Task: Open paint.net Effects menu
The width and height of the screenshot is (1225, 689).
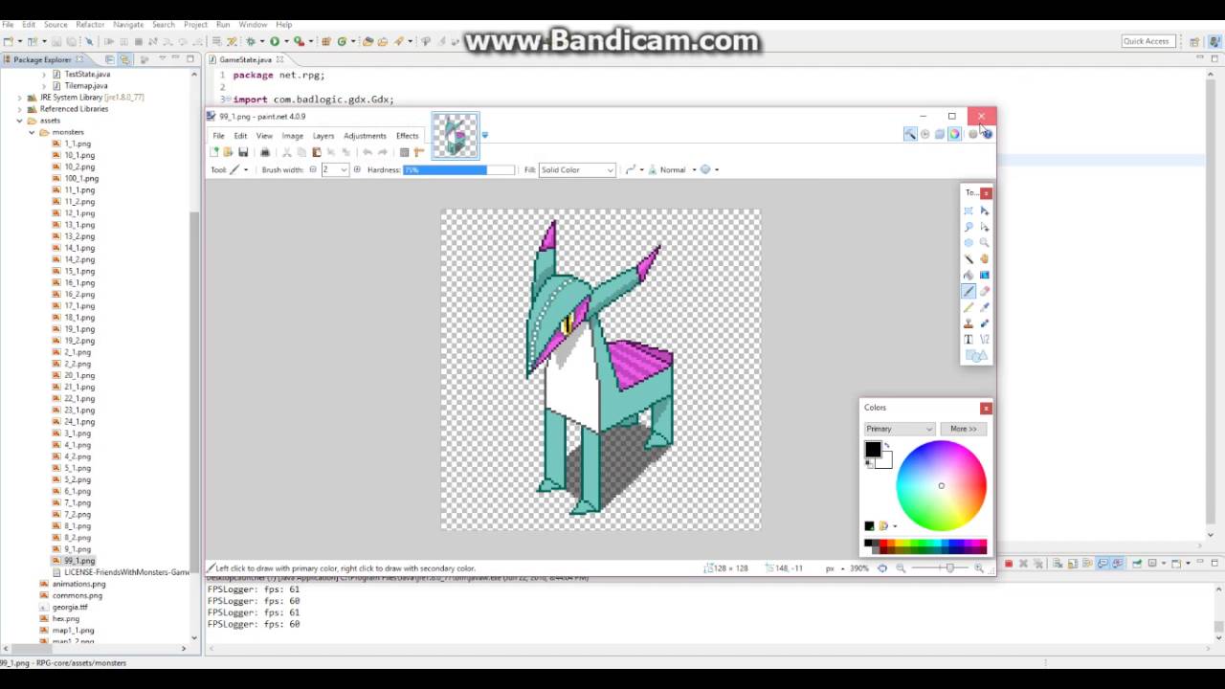Action: point(408,136)
